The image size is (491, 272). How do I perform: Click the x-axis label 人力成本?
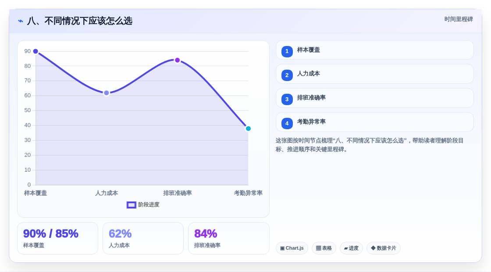pyautogui.click(x=107, y=193)
